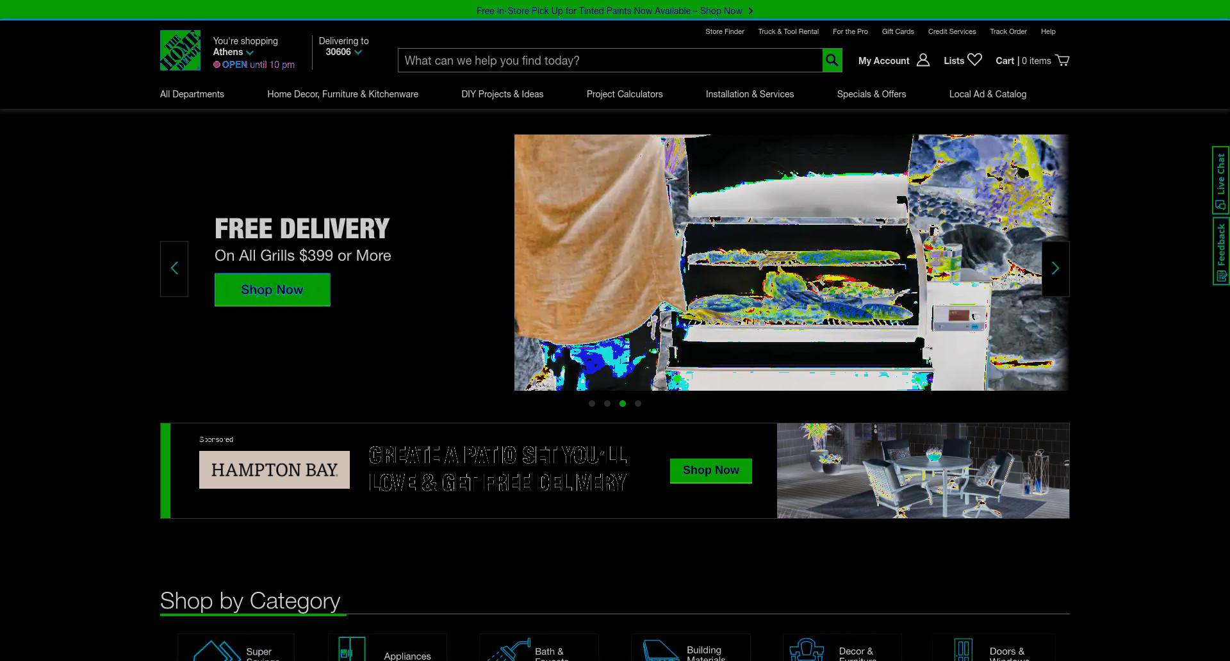Open Decor & Furniture category icon
Screen dimensions: 1230x661
[807, 649]
